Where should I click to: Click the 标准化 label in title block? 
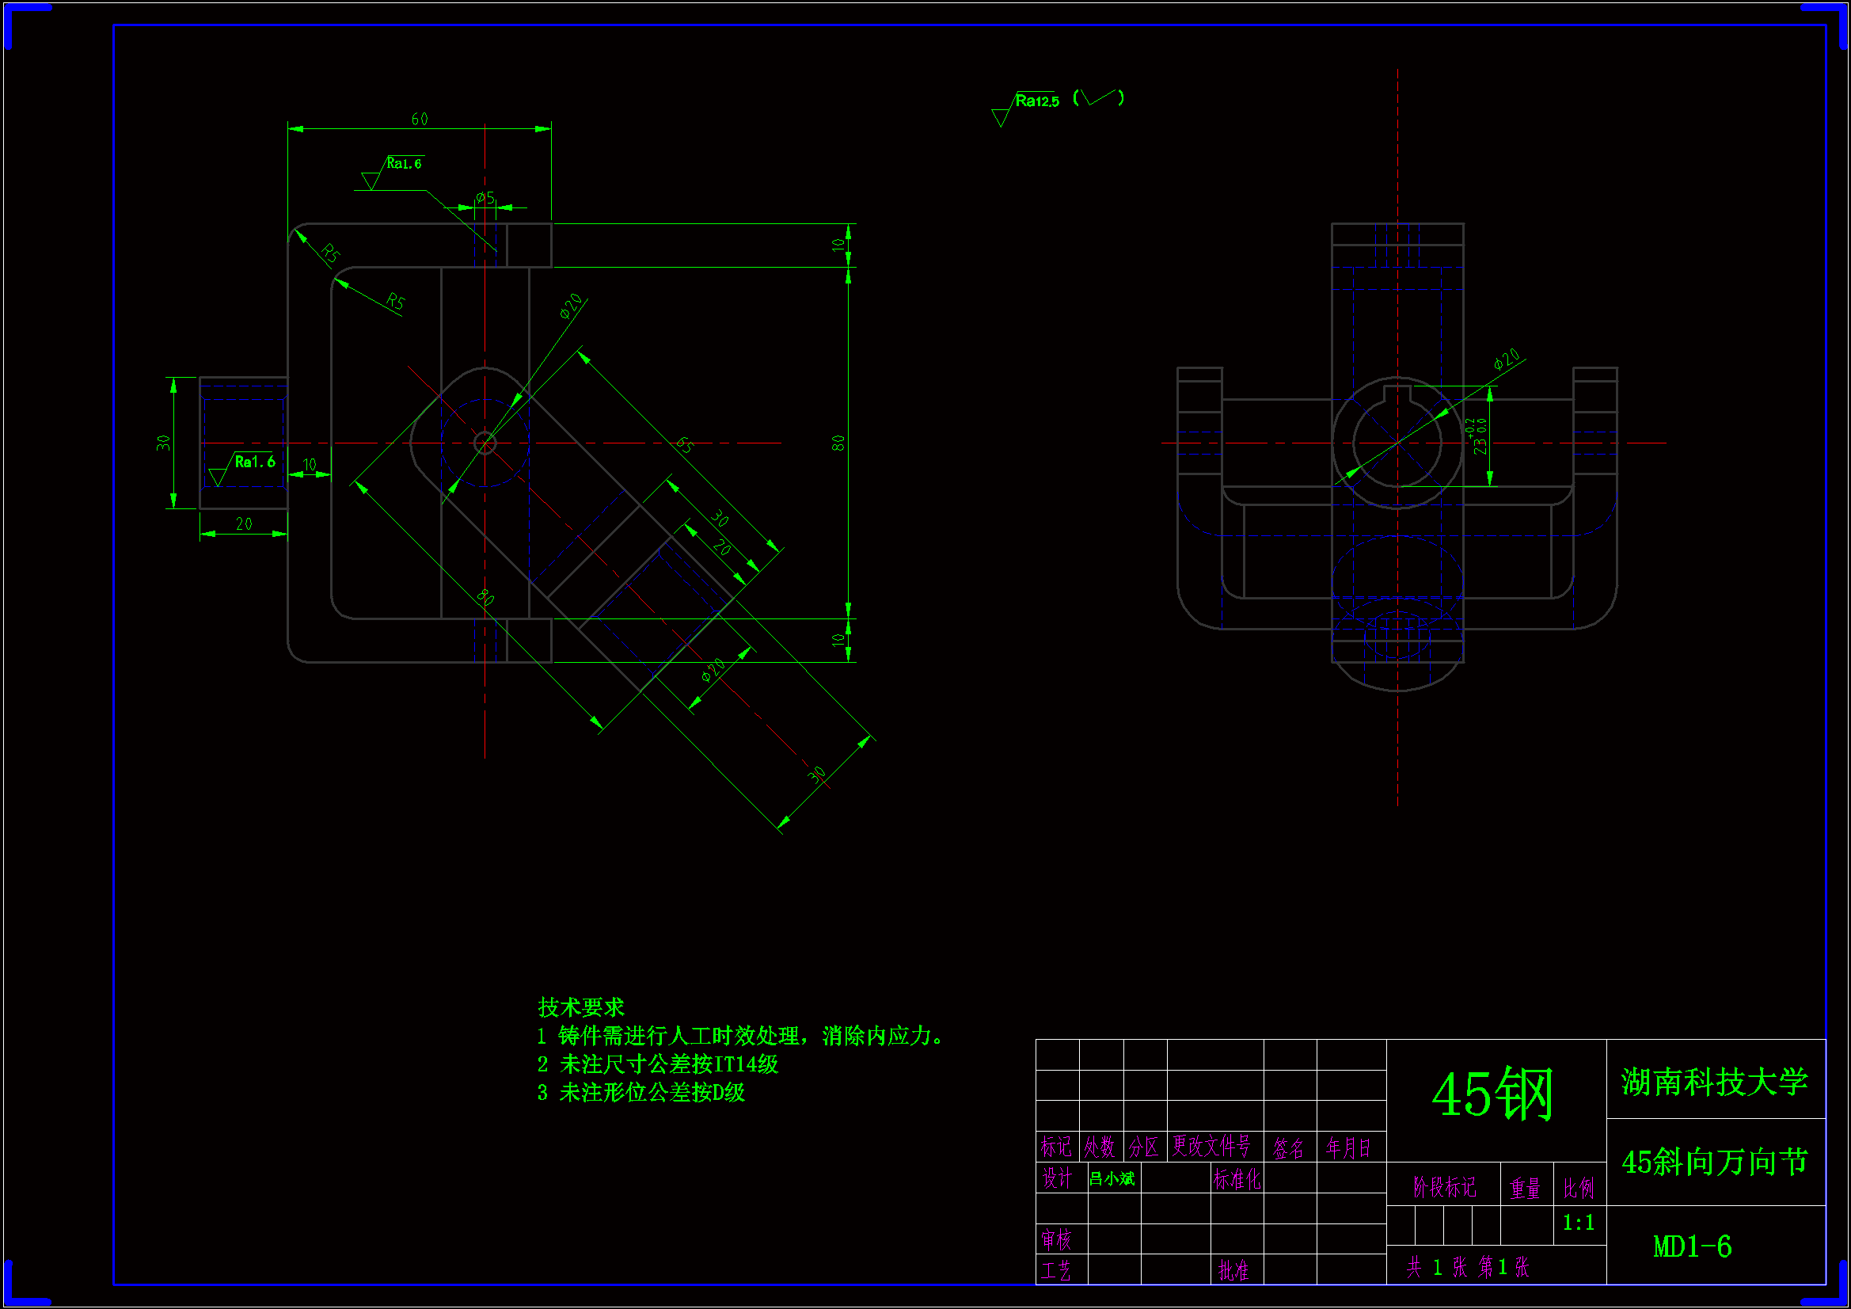tap(1236, 1179)
